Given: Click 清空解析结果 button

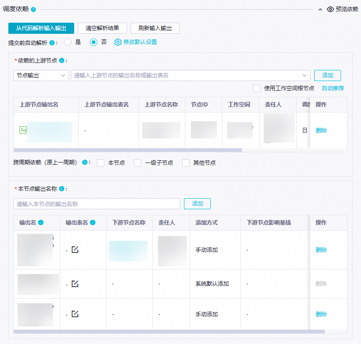Looking at the screenshot, I should tap(102, 28).
